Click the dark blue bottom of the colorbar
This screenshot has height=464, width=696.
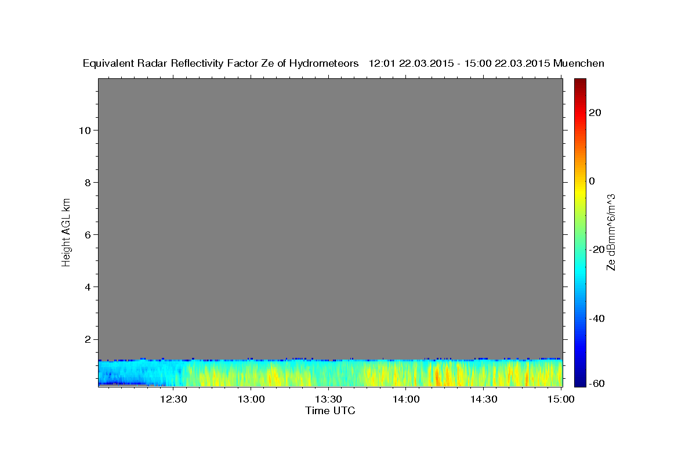[x=579, y=380]
